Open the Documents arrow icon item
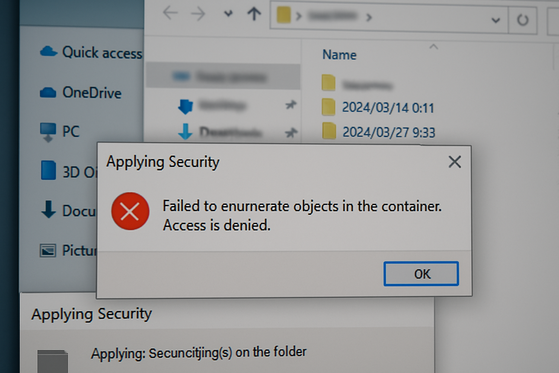559x373 pixels. pos(48,209)
